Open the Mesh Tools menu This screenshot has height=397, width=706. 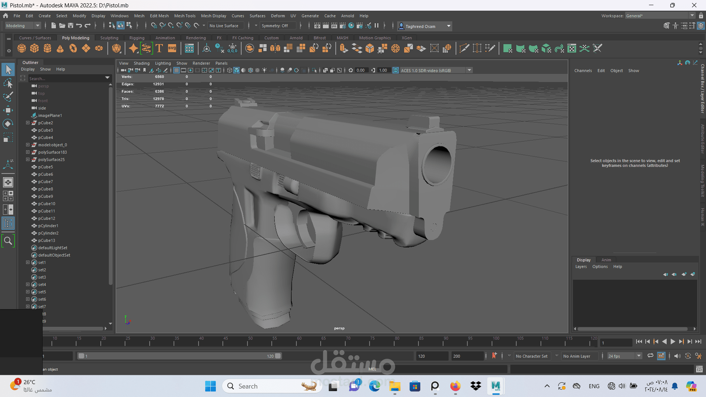(x=185, y=16)
